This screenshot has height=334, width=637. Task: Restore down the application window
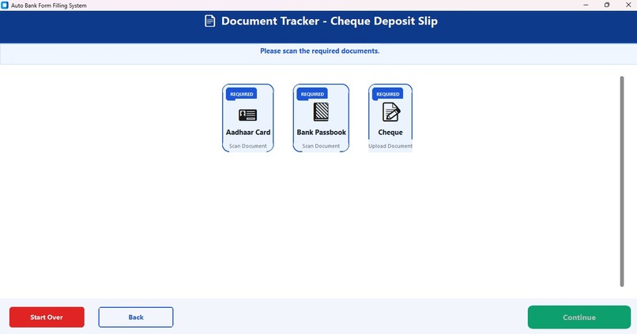point(607,5)
